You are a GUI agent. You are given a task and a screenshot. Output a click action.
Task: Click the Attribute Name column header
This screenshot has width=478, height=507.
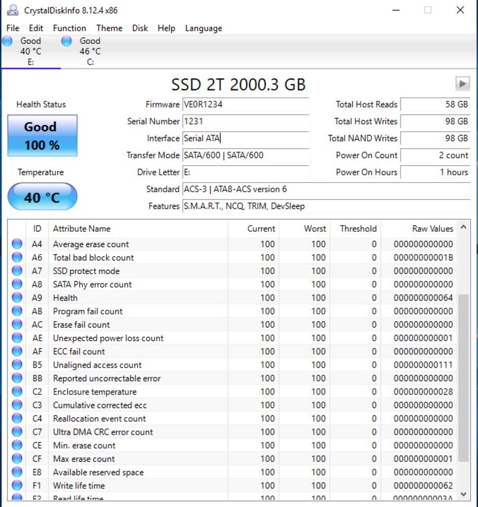pos(138,229)
